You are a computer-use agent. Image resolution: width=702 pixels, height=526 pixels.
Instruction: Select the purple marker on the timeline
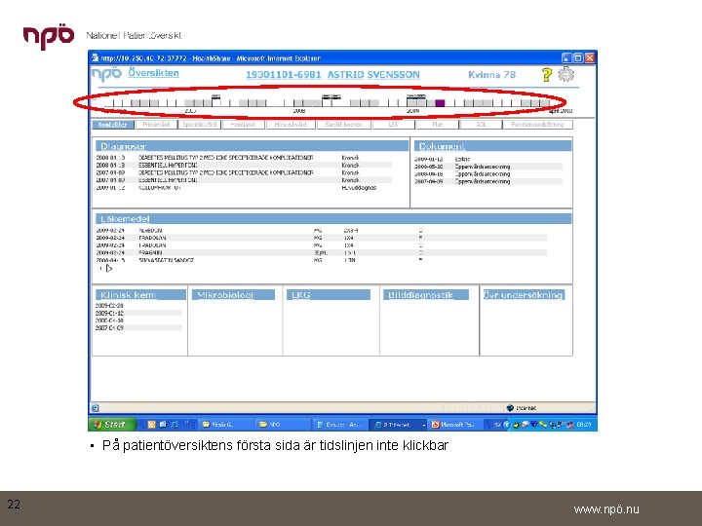[440, 103]
